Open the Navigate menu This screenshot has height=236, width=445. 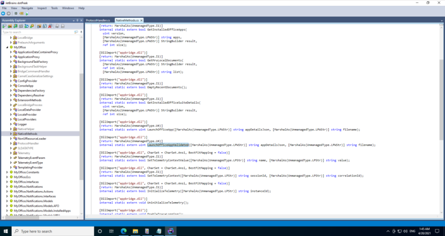click(27, 8)
